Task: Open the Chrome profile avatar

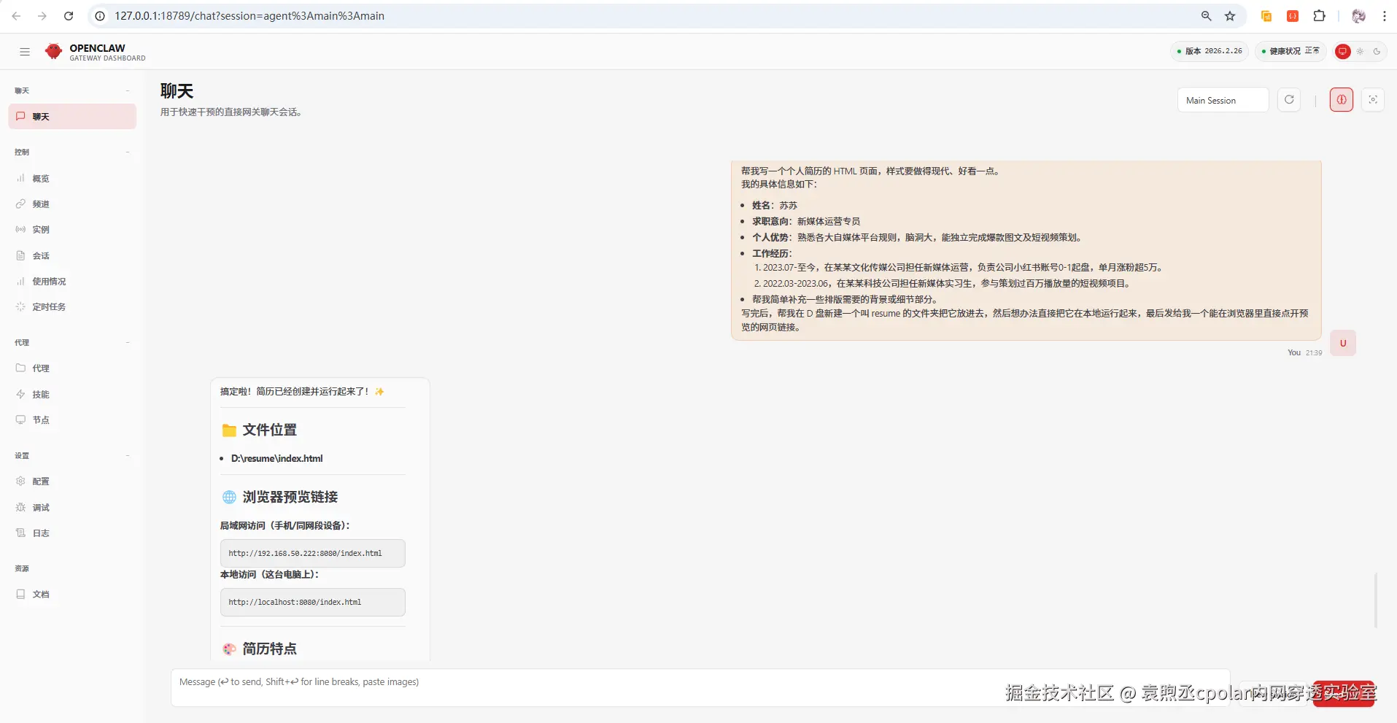Action: pos(1358,16)
